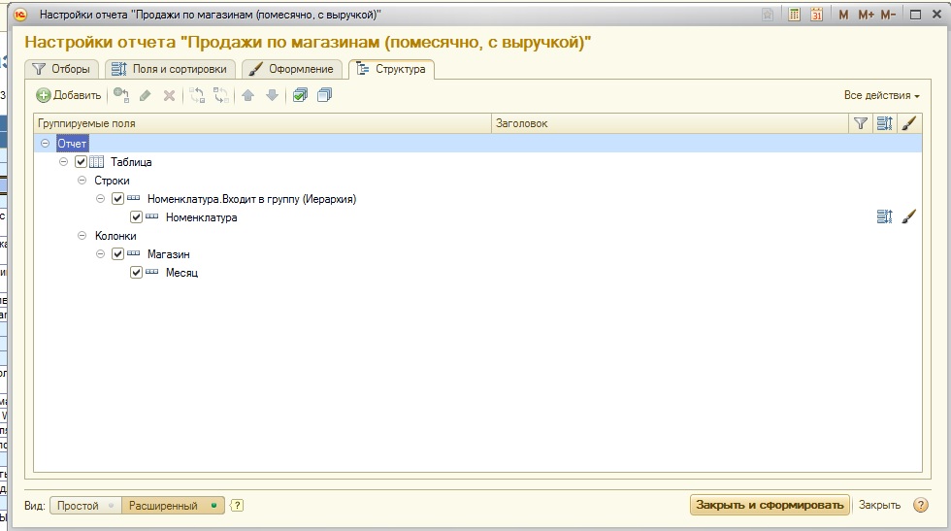Click the check all items toolbar icon

point(300,95)
